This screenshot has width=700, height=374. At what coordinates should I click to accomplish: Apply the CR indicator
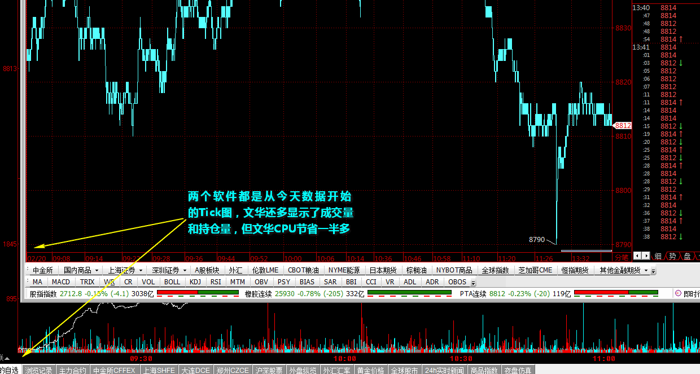point(128,281)
